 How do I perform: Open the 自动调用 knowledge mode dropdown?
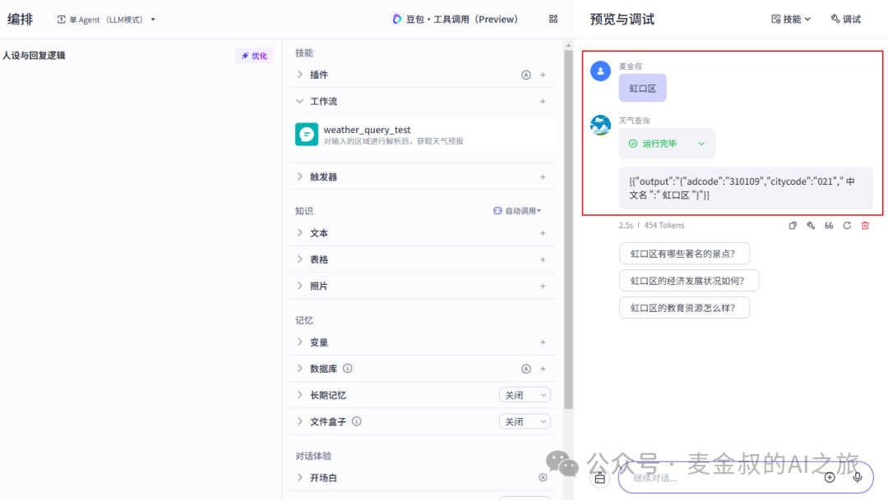(517, 211)
